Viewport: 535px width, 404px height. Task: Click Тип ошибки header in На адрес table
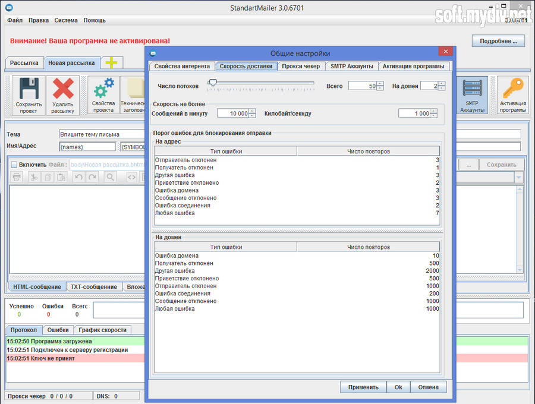(x=226, y=151)
